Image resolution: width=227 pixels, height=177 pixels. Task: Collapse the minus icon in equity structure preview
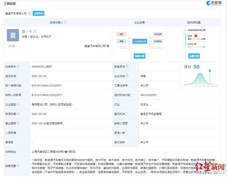tap(185, 30)
